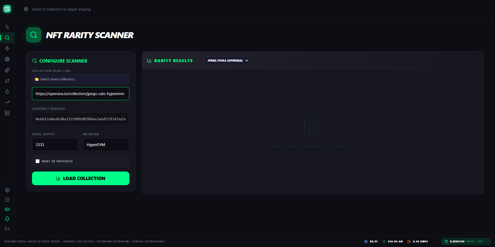
Task: Click the globe icon in the status bar
Action: point(366,242)
